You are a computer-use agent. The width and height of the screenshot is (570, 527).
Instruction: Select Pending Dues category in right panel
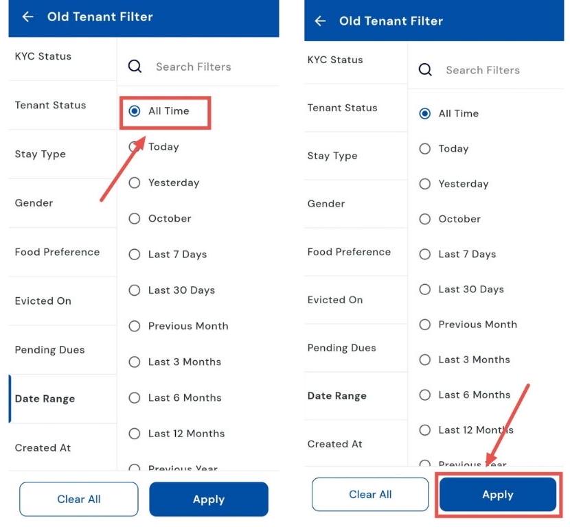(x=341, y=347)
